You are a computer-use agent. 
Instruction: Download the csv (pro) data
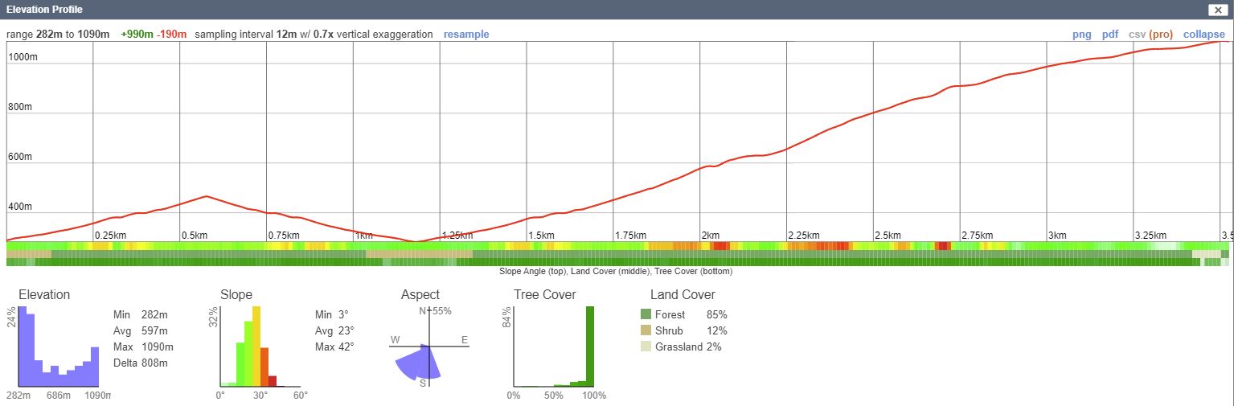click(1150, 35)
